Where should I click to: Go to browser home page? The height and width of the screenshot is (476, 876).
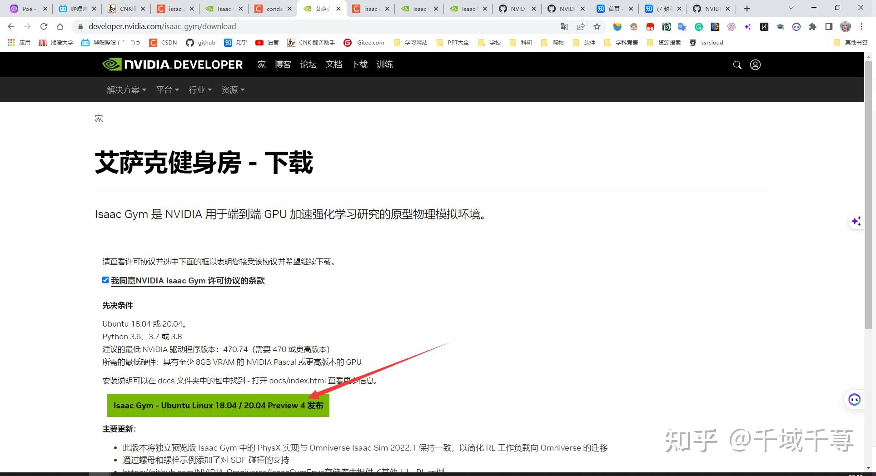coord(60,26)
